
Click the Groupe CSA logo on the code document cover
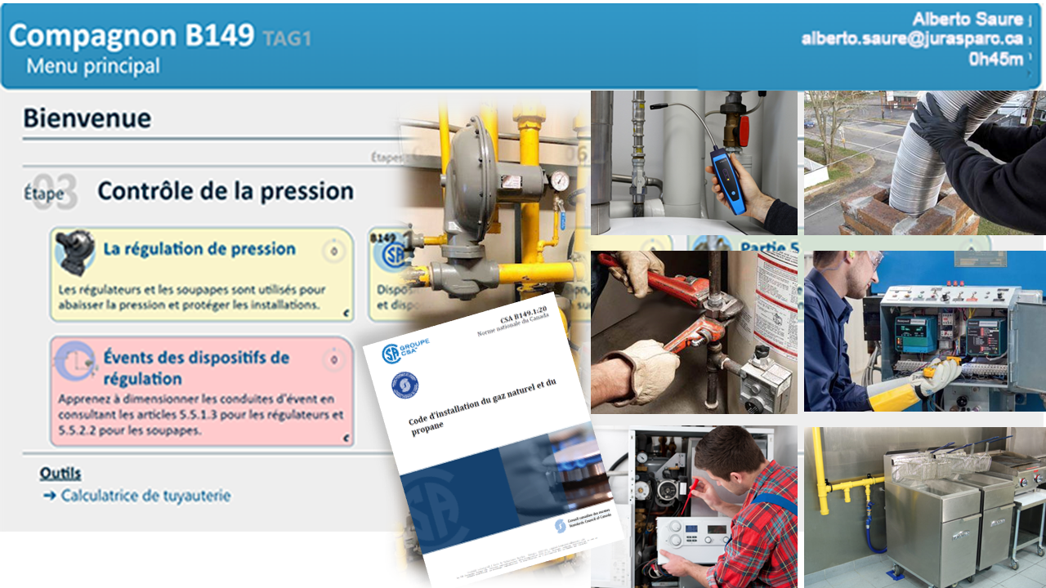tap(406, 351)
